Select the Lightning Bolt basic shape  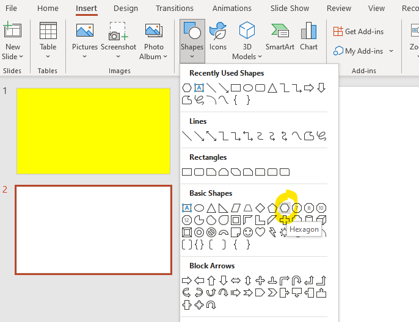[x=272, y=232]
